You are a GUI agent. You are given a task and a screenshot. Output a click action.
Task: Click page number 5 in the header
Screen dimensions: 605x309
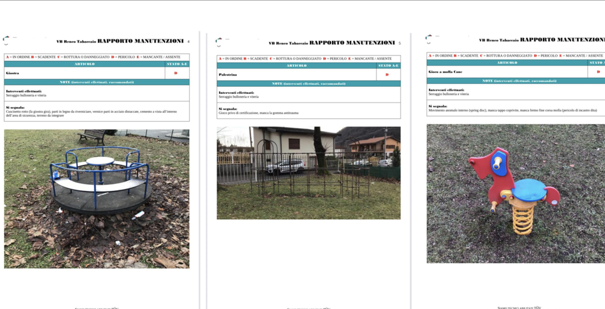click(399, 43)
